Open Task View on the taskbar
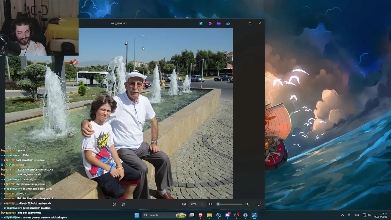The image size is (391, 220). [192, 215]
